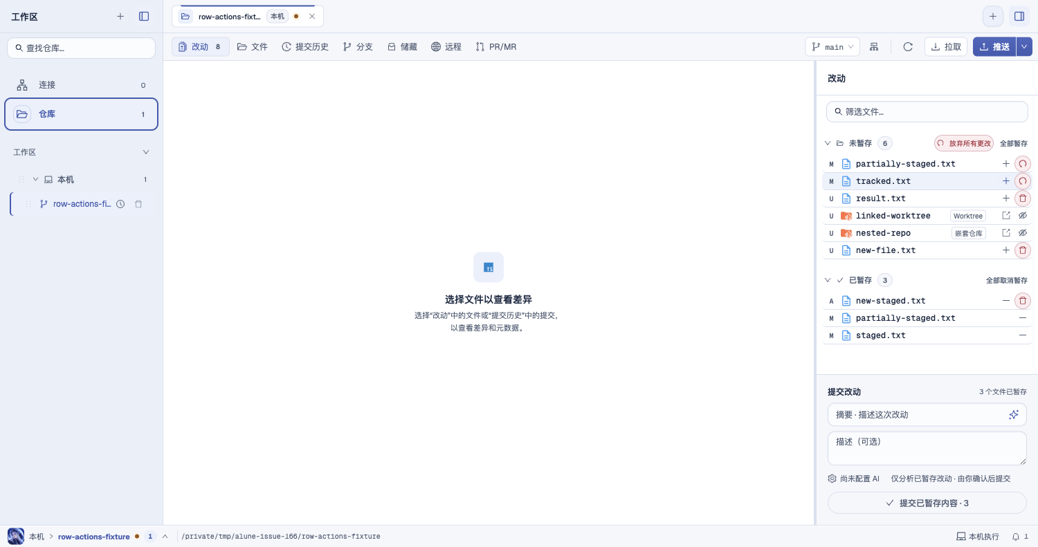The width and height of the screenshot is (1038, 547).
Task: Go to the 分支 tab
Action: [358, 47]
